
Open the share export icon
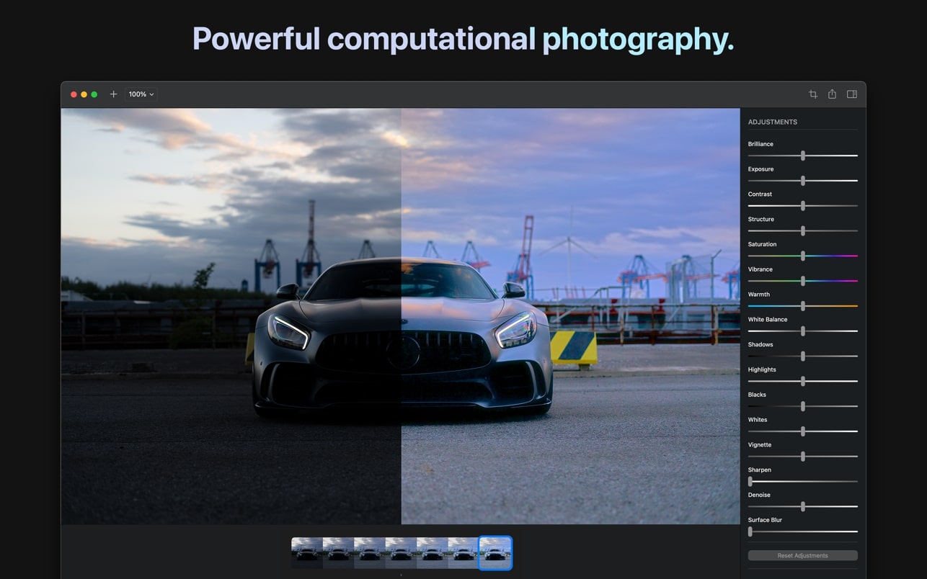(832, 94)
